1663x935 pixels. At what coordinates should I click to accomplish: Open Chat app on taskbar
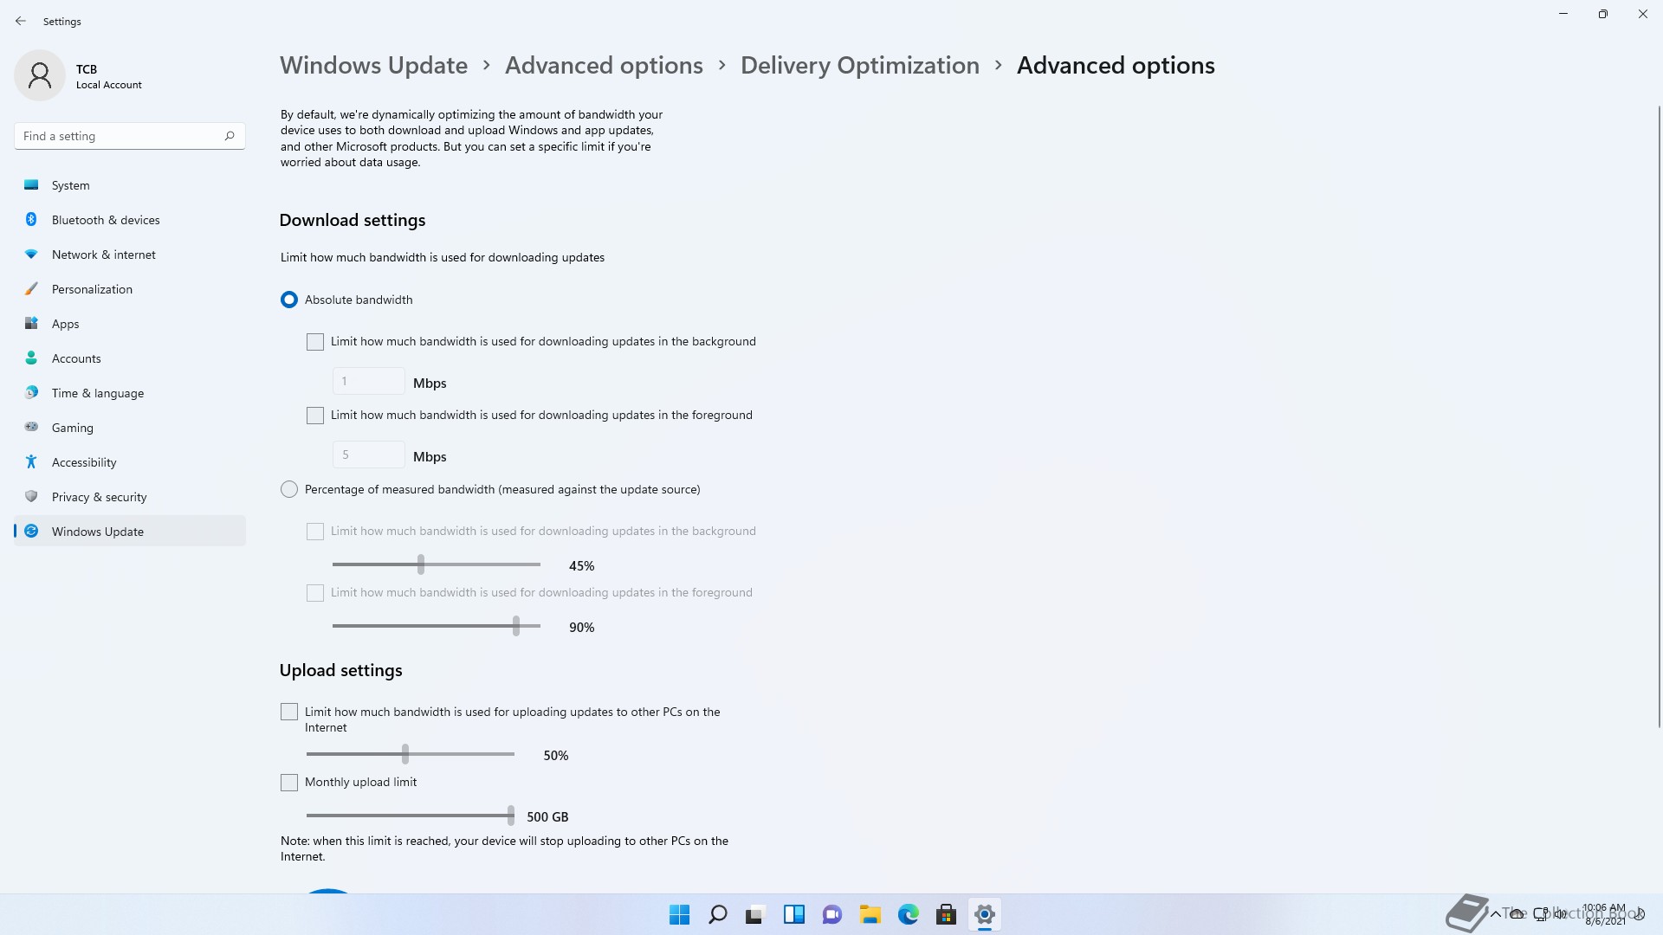click(832, 914)
